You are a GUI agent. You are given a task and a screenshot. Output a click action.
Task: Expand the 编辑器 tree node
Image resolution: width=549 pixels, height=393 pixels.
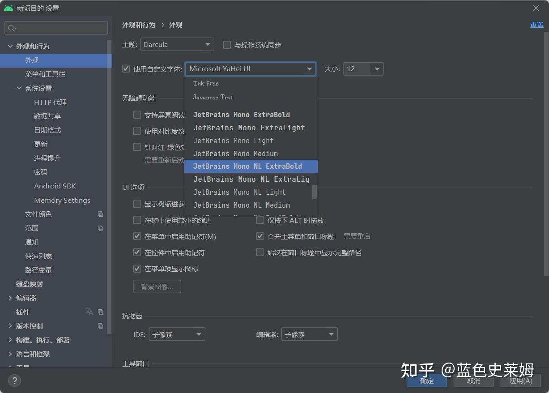tap(10, 298)
